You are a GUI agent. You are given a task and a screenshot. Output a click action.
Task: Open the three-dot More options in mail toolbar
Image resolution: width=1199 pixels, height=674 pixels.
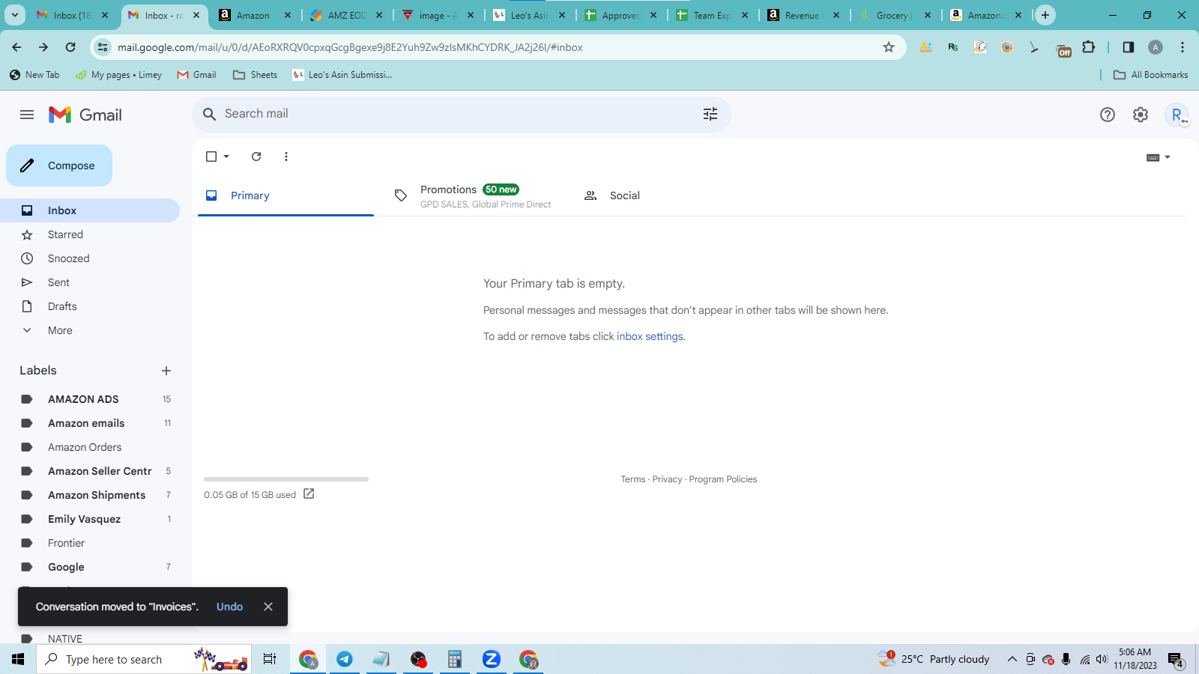286,157
